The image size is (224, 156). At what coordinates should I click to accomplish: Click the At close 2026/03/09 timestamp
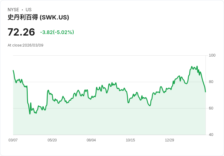click(26, 45)
